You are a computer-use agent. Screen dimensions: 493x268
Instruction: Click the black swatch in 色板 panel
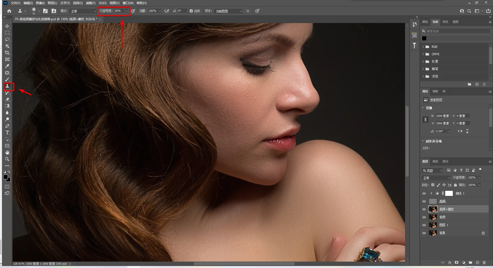coord(424,38)
